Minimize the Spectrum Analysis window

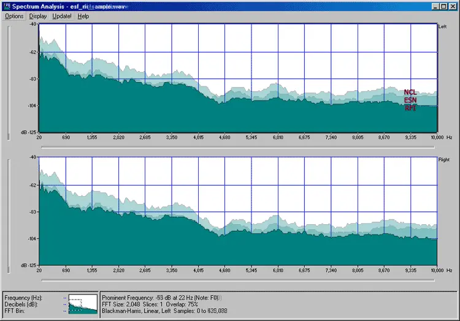(x=435, y=7)
